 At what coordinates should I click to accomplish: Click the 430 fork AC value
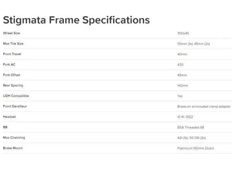(180, 65)
